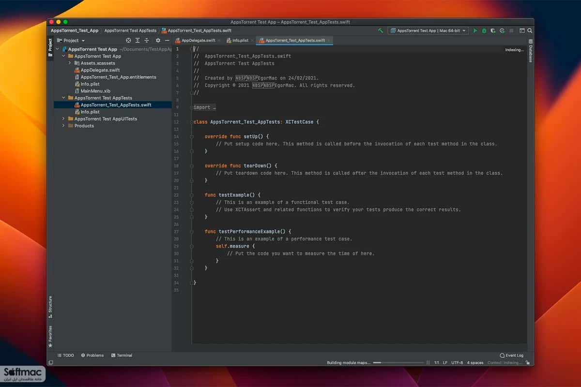Image resolution: width=581 pixels, height=387 pixels.
Task: Click the Collapse All icon in Project panel
Action: click(147, 41)
